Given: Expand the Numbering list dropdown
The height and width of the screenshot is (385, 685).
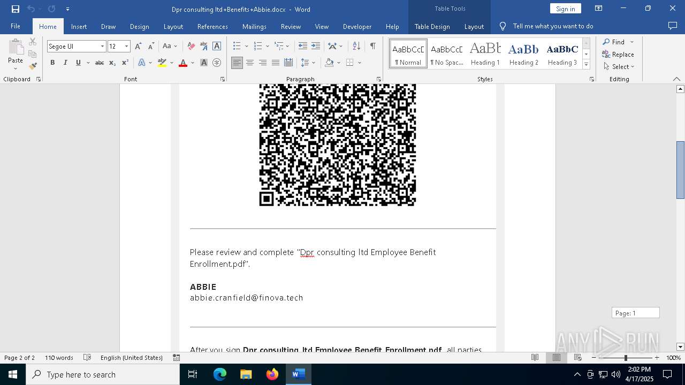Looking at the screenshot, I should [268, 46].
